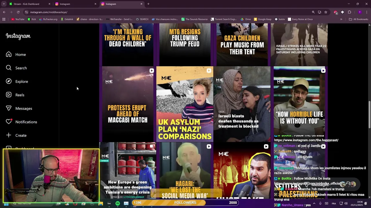The width and height of the screenshot is (371, 208).
Task: Open the Windows notification bell
Action: click(x=366, y=204)
